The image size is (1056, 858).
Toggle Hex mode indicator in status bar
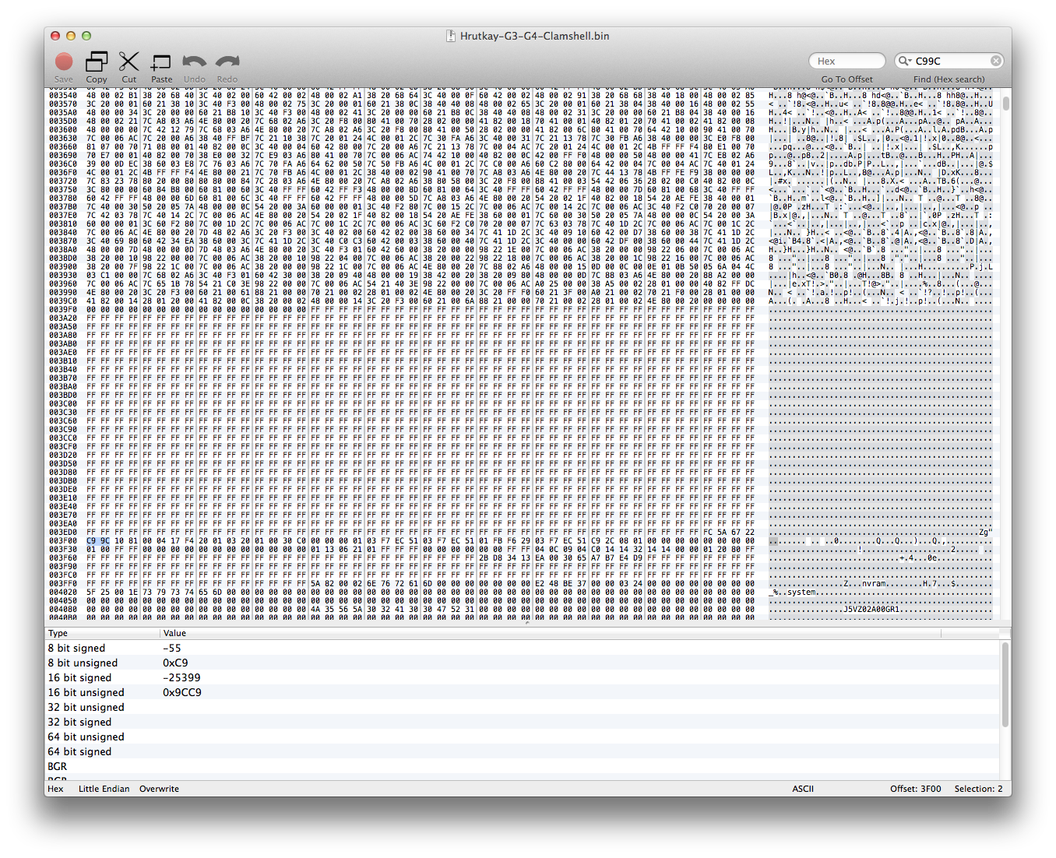point(55,789)
